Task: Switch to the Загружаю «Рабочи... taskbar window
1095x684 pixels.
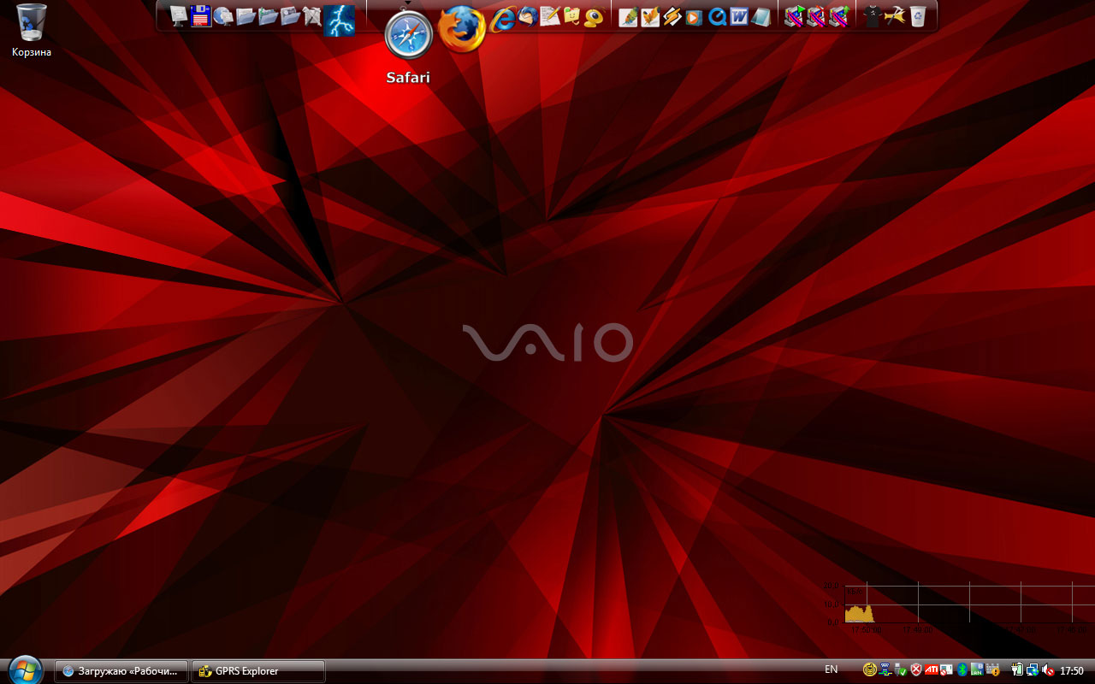Action: (x=121, y=671)
